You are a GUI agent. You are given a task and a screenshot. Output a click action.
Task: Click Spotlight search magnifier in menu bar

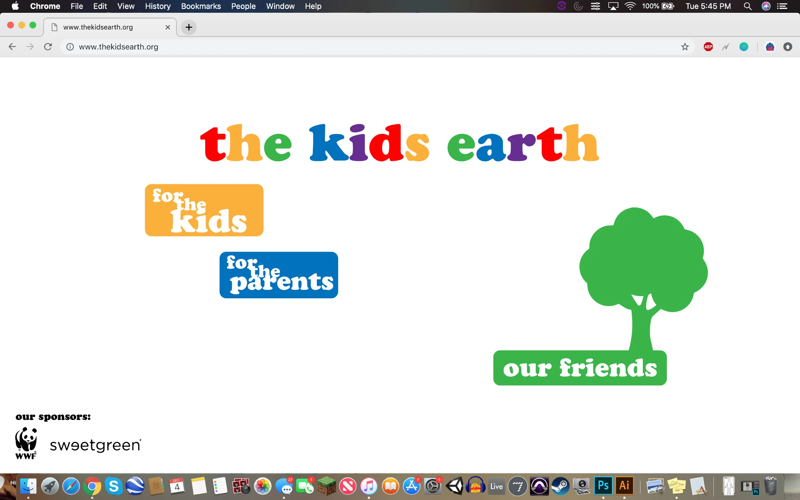(748, 6)
